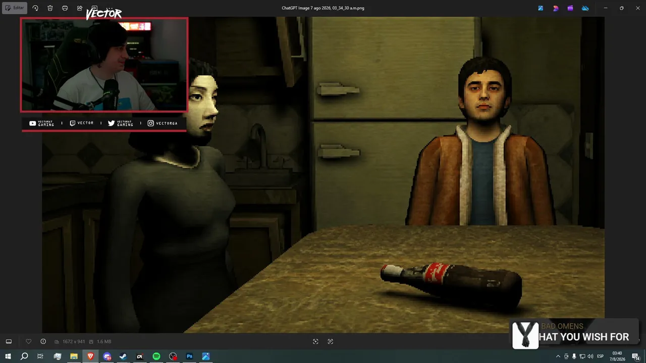This screenshot has width=646, height=363.
Task: Open Task View on the taskbar
Action: [40, 356]
